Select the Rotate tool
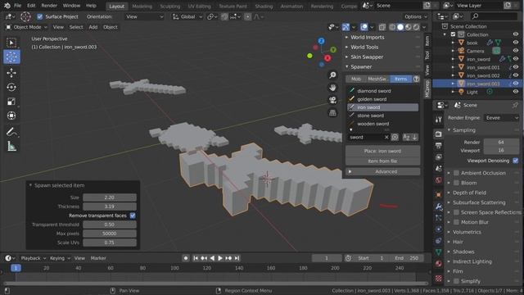 pos(11,88)
